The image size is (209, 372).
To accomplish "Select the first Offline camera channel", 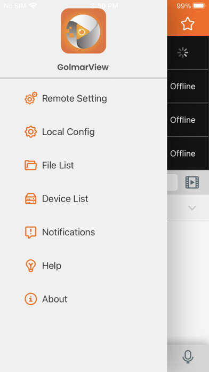I will (x=188, y=86).
